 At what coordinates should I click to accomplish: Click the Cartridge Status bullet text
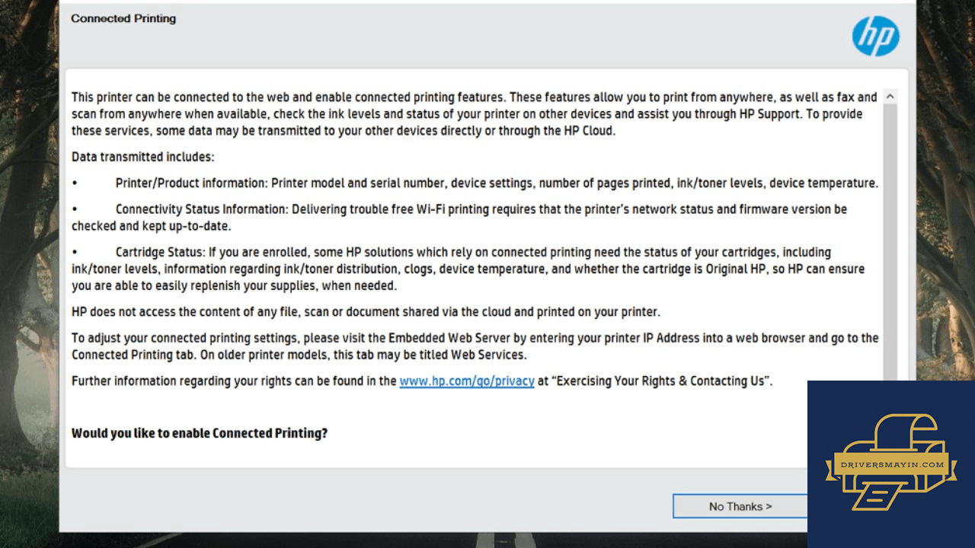468,269
